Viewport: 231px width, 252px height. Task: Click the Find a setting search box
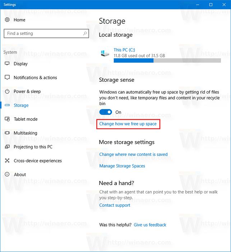pos(42,33)
